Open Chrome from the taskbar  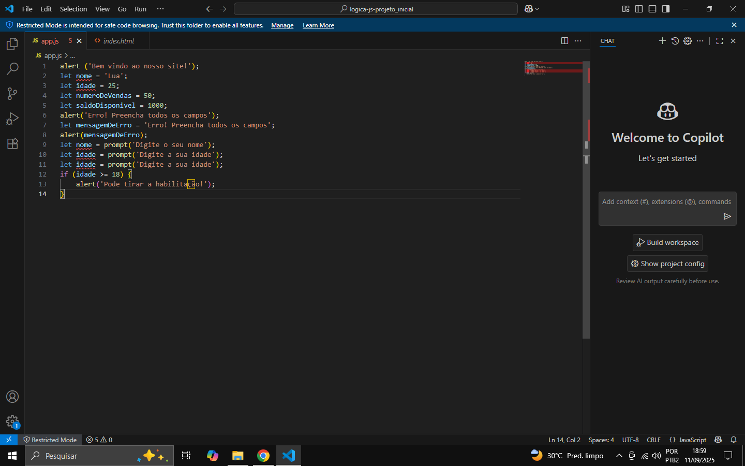point(263,456)
